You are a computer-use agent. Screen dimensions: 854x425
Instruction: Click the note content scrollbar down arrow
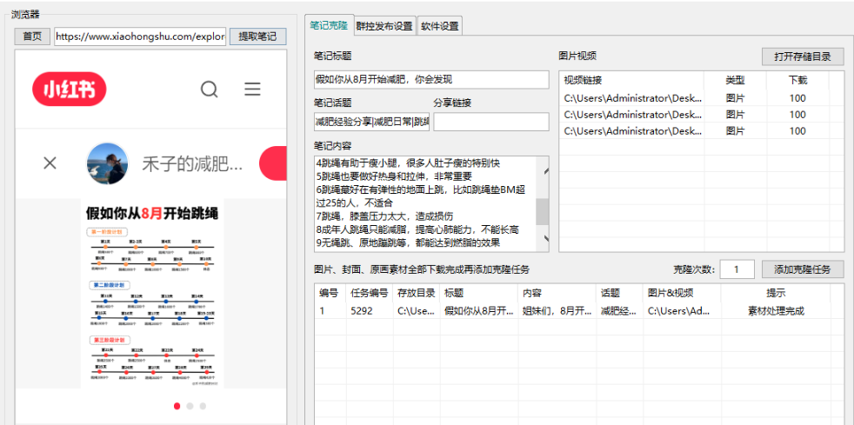544,240
